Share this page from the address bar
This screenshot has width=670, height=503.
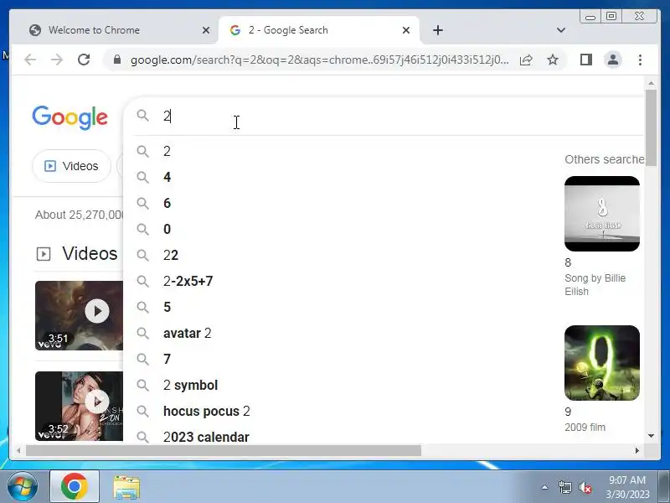pyautogui.click(x=526, y=60)
